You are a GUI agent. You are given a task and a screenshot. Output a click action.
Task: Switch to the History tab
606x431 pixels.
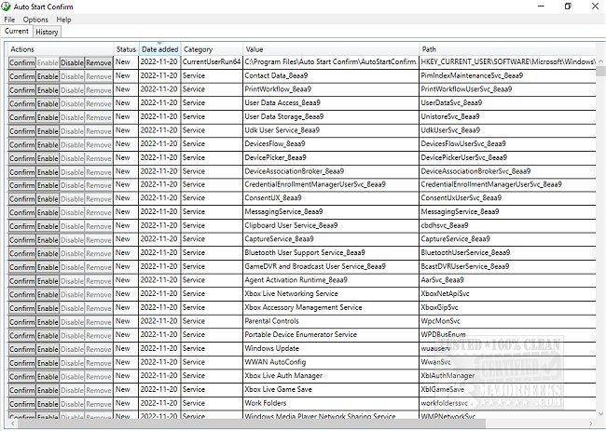[x=47, y=32]
